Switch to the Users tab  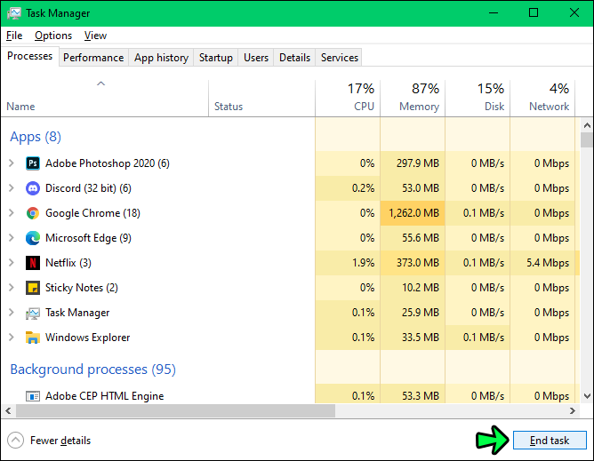click(256, 58)
